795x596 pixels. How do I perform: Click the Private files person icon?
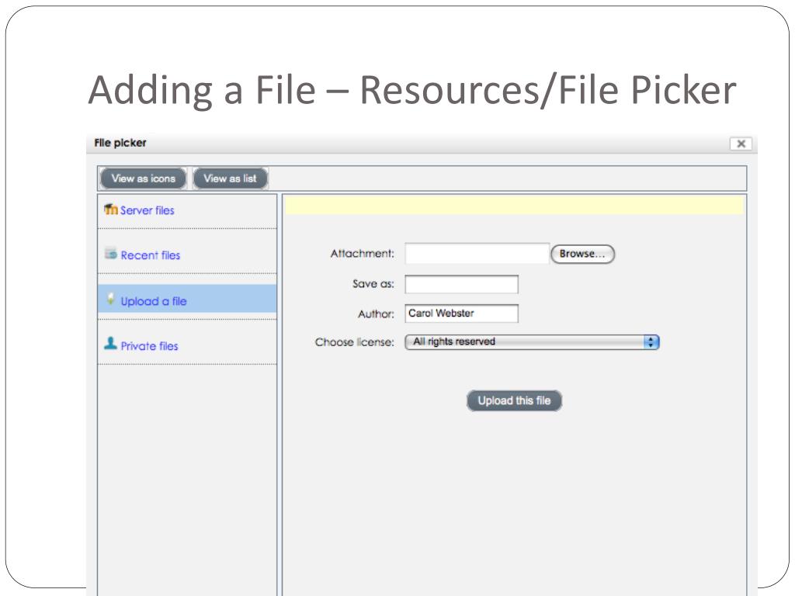point(111,344)
